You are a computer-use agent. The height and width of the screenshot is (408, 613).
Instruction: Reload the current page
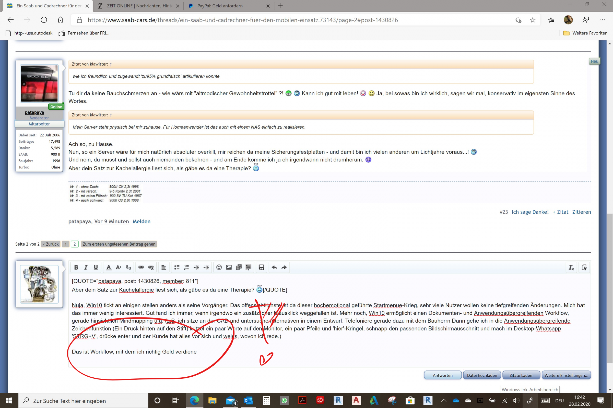tap(44, 20)
